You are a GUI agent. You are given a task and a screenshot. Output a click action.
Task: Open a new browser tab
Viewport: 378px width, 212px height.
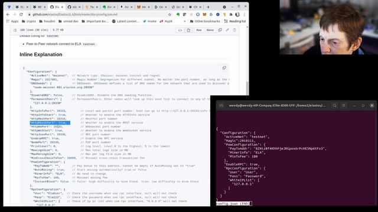[x=208, y=7]
